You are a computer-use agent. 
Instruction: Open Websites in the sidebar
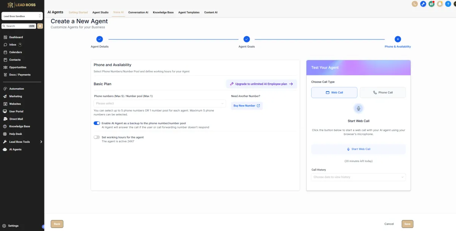15,104
